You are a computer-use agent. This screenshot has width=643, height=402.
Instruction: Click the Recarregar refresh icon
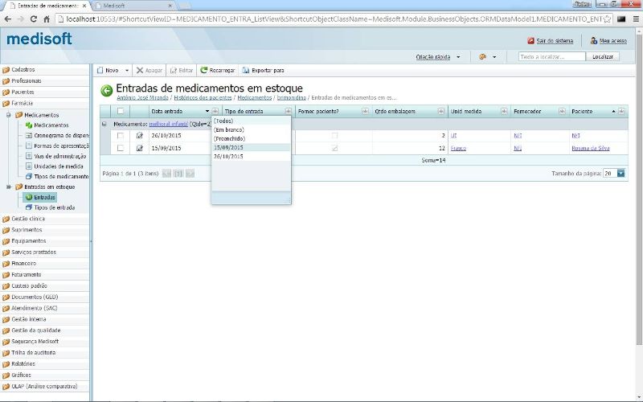[x=204, y=70]
